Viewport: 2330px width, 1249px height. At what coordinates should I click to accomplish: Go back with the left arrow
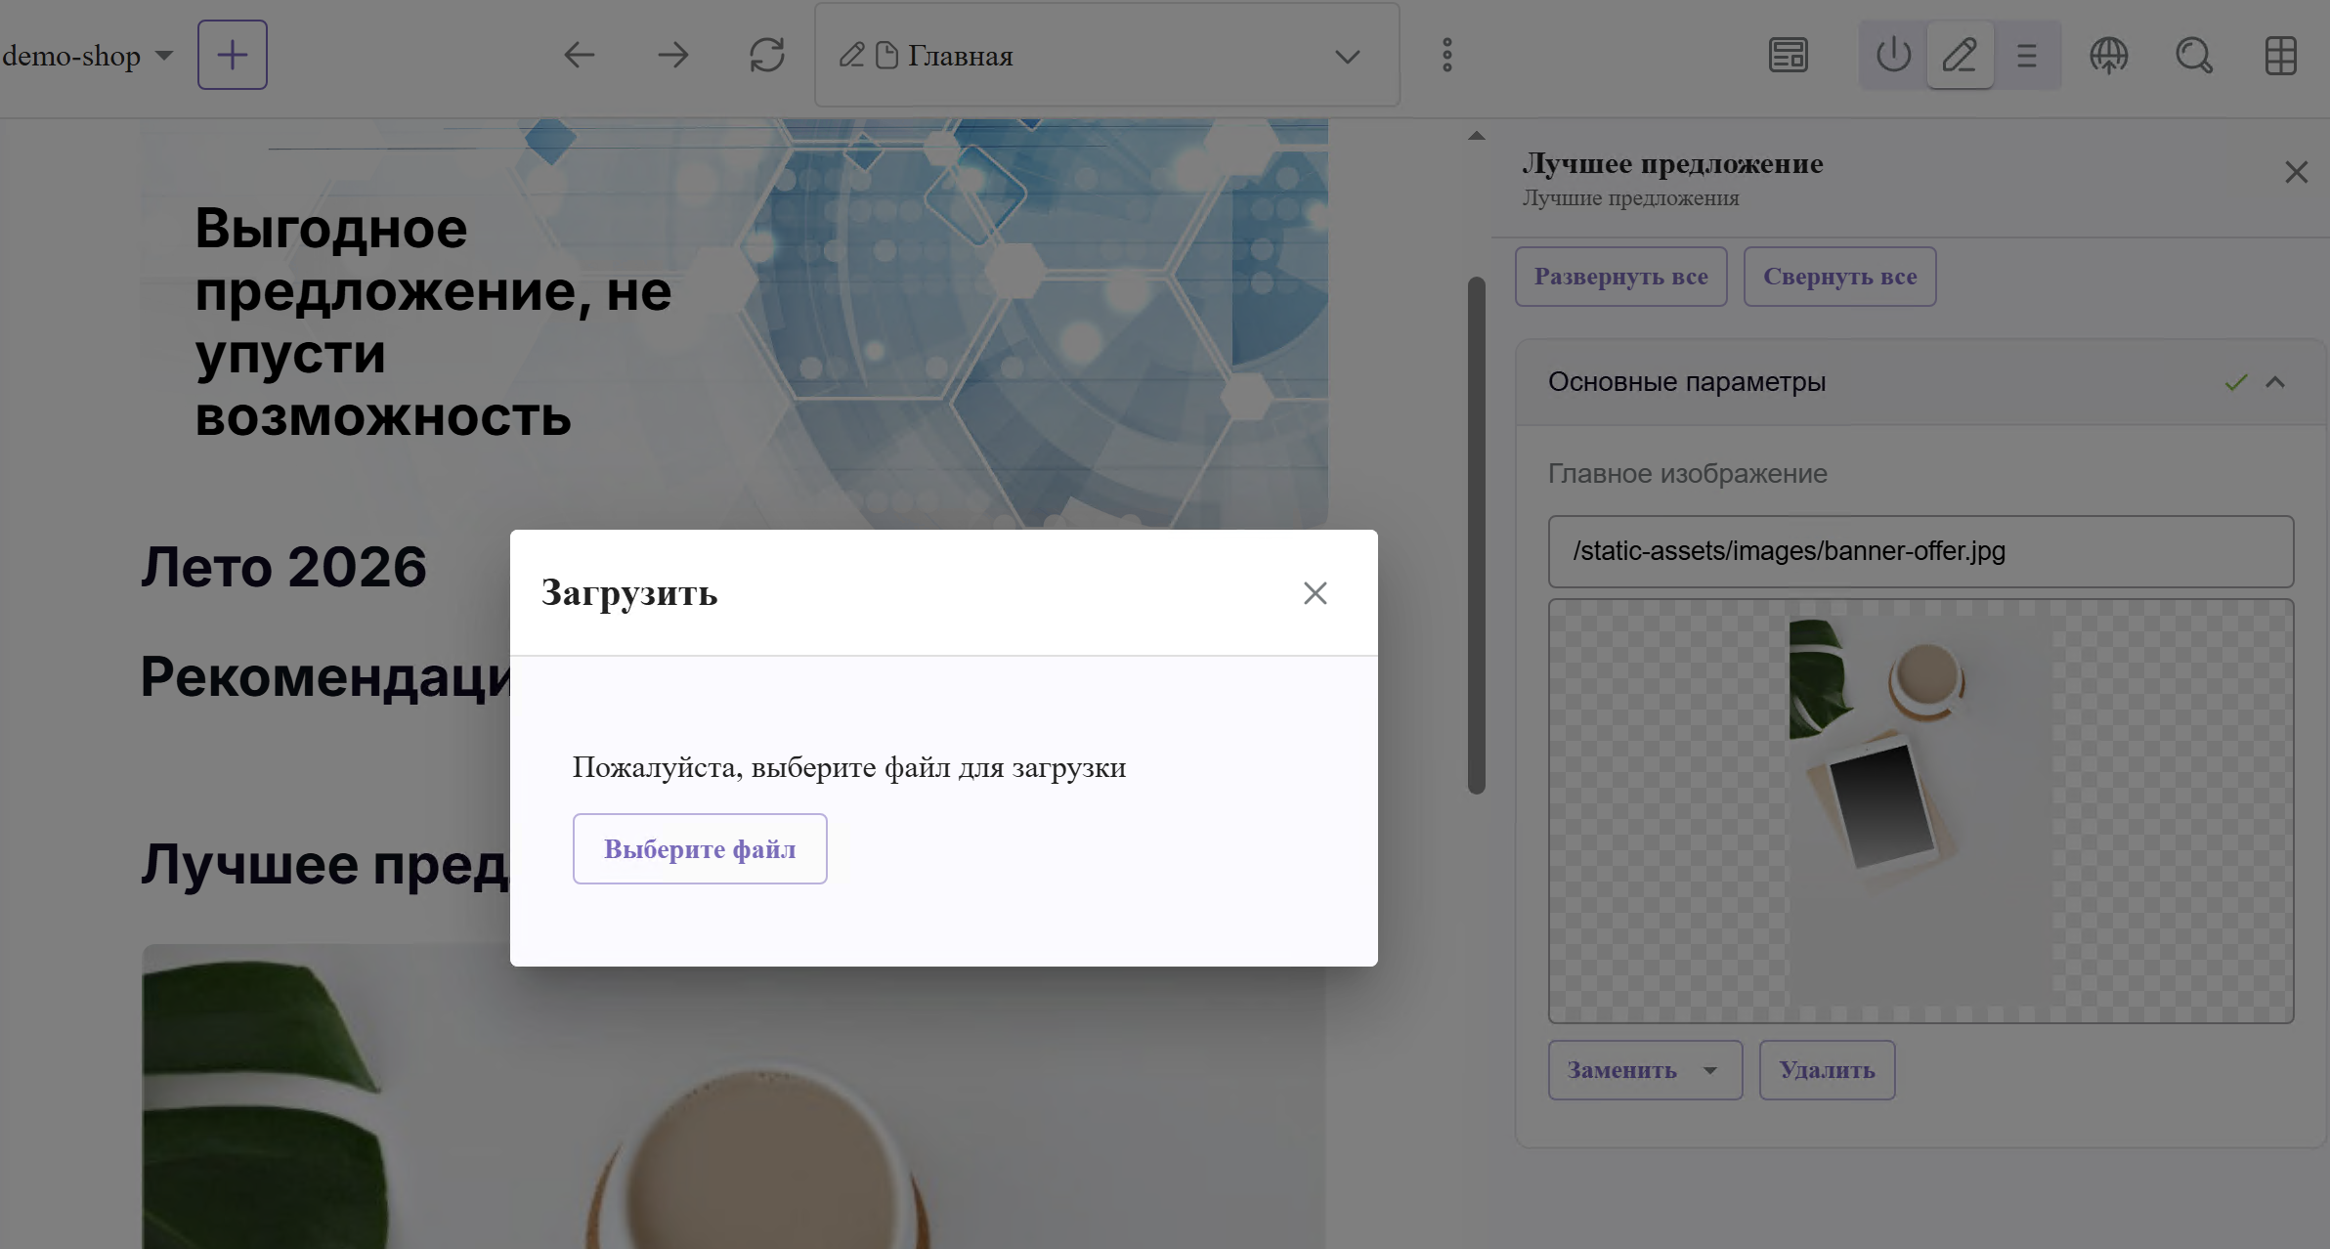580,55
